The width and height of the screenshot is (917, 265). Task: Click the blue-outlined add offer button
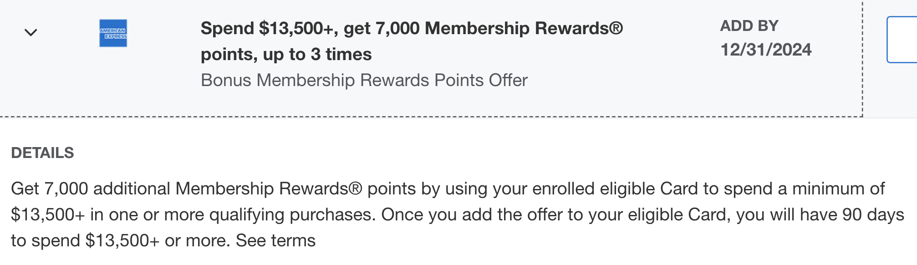(x=902, y=40)
